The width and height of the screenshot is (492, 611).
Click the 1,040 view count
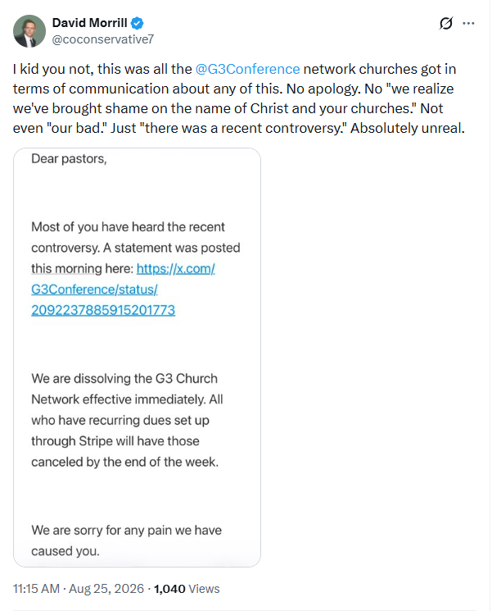[x=169, y=589]
